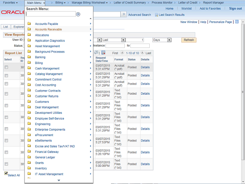Screen dimensions: 245x184
Task: Expand the Accounts Payable submenu arrow
Action: tap(90, 24)
